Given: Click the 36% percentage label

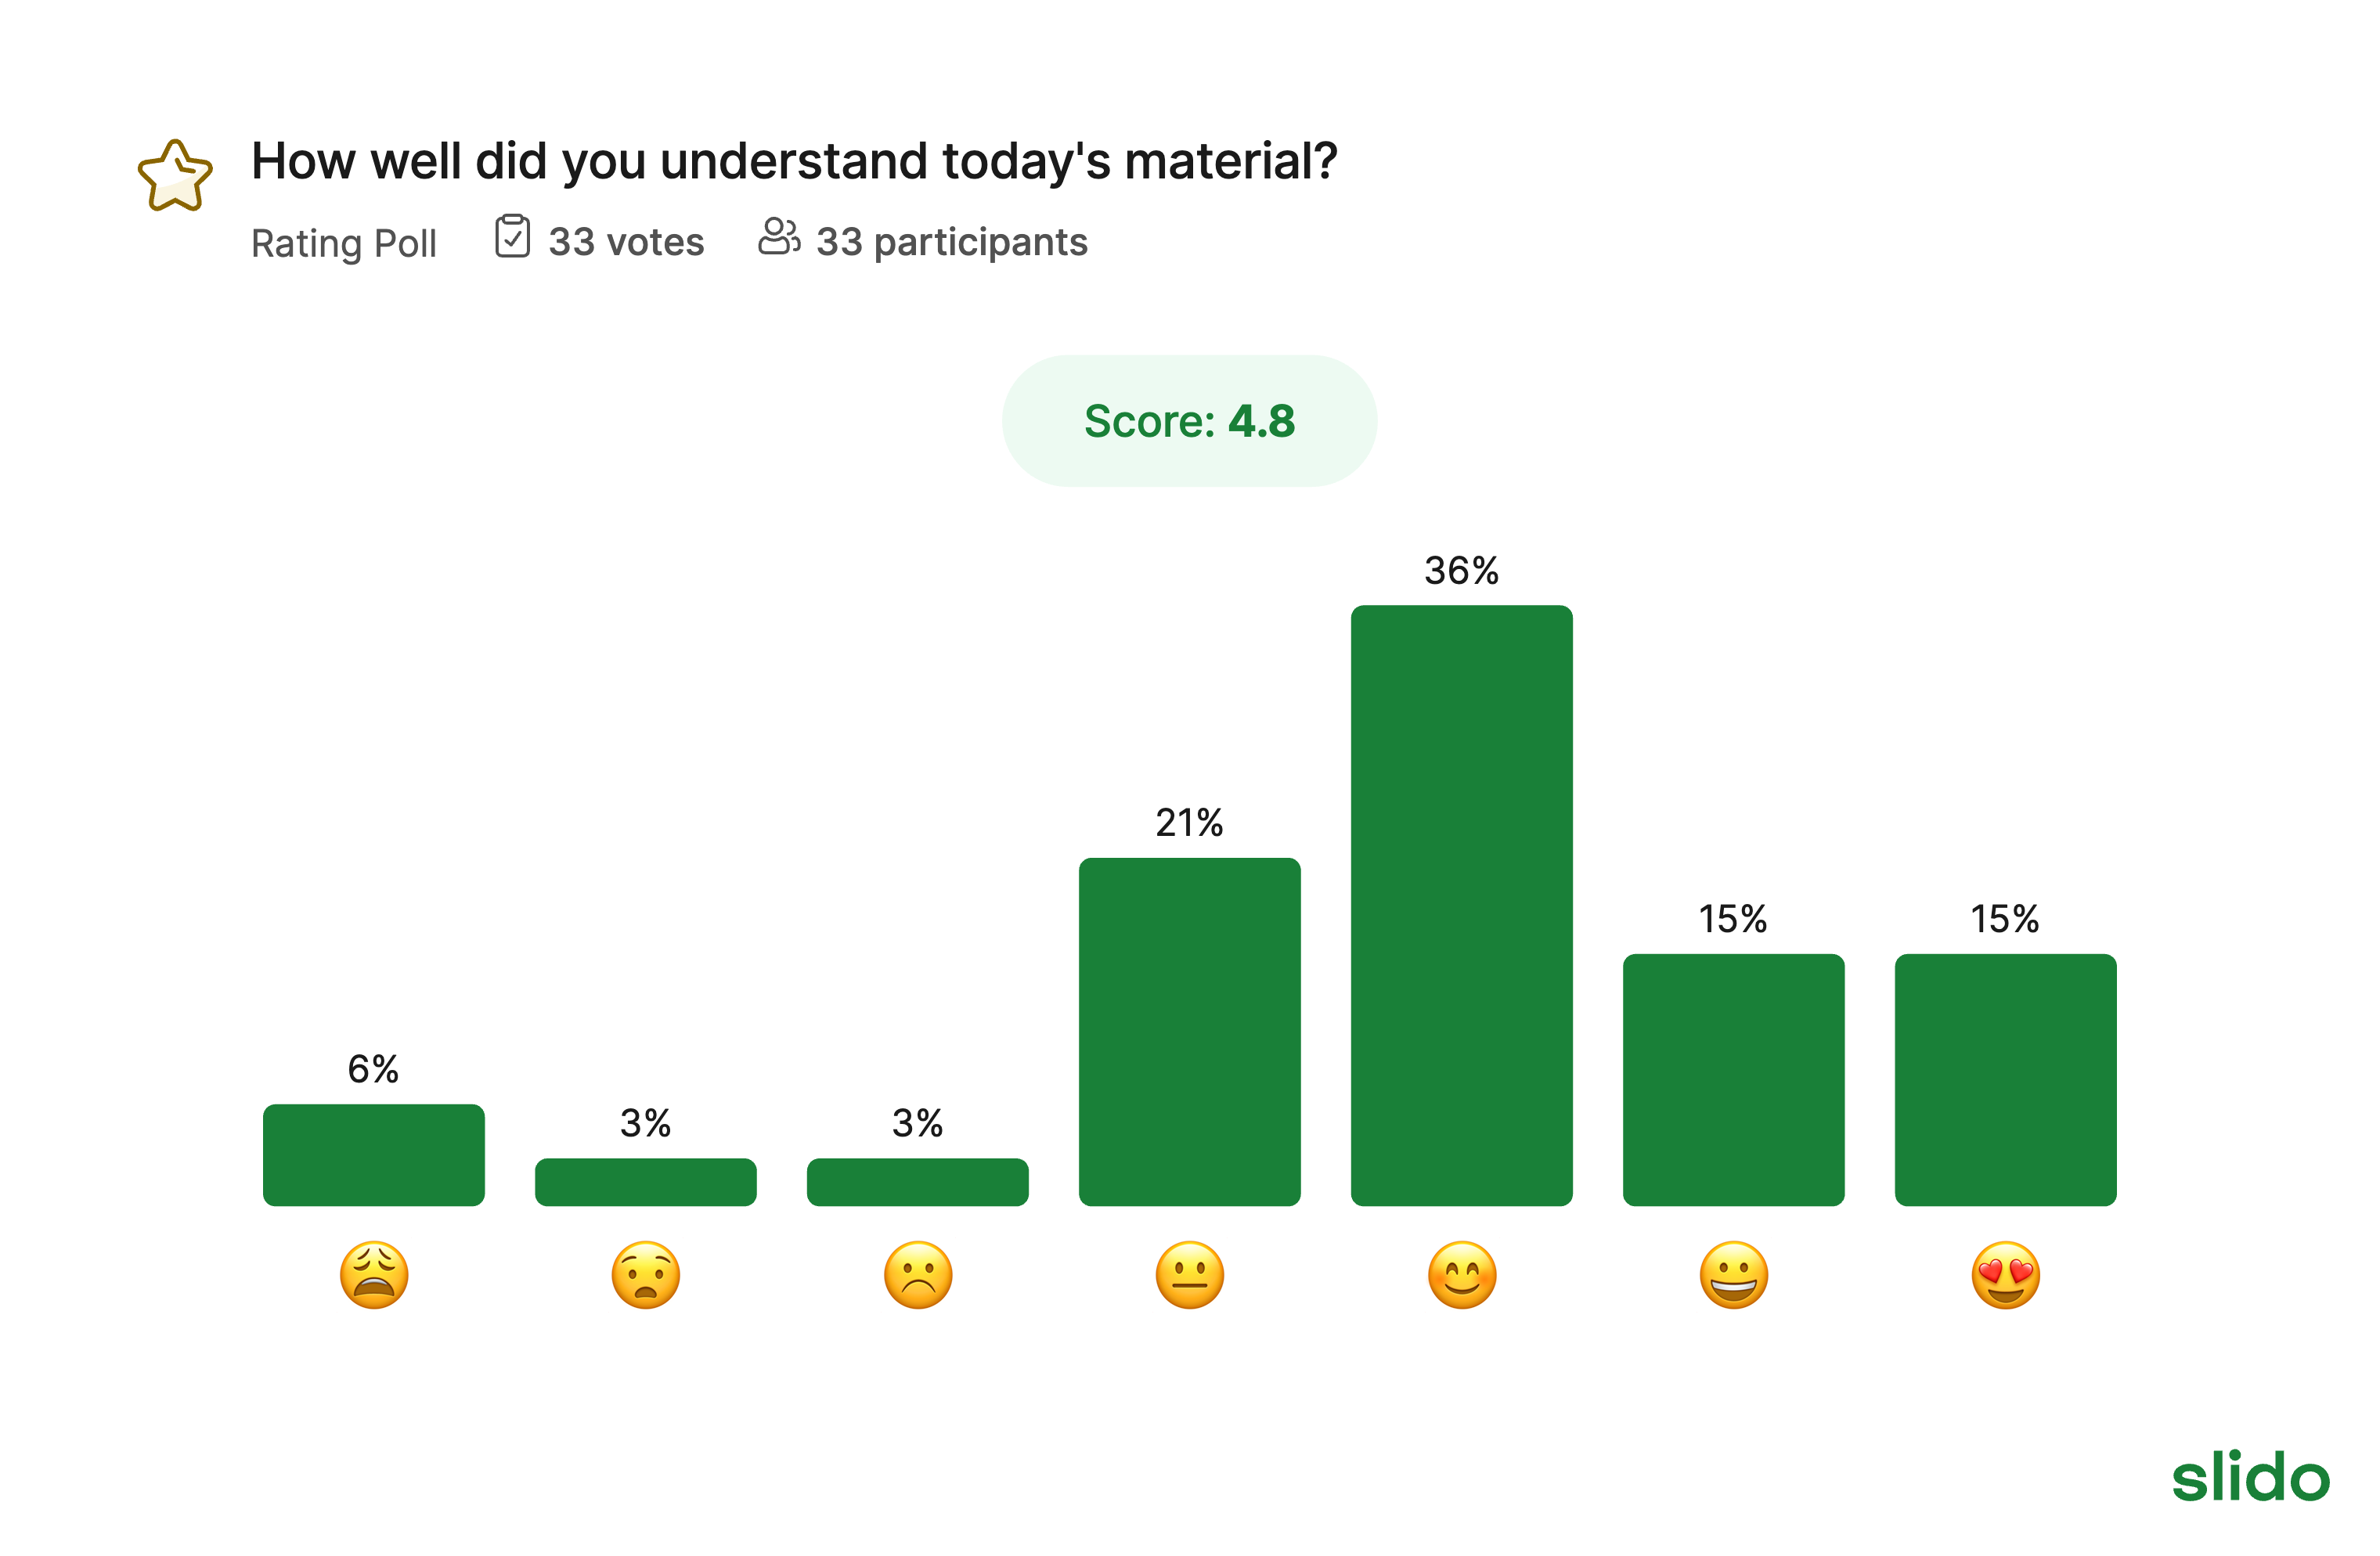Looking at the screenshot, I should click(x=1461, y=571).
